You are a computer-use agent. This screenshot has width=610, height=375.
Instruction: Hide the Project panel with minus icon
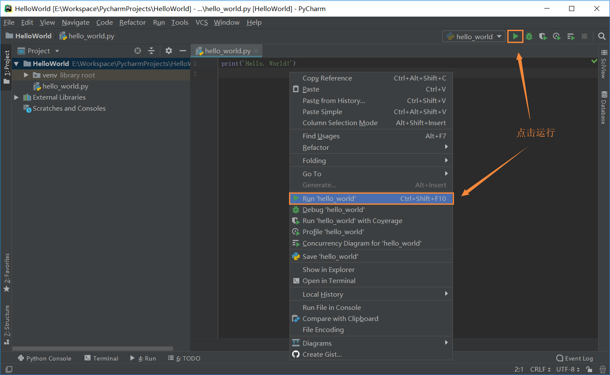click(183, 51)
